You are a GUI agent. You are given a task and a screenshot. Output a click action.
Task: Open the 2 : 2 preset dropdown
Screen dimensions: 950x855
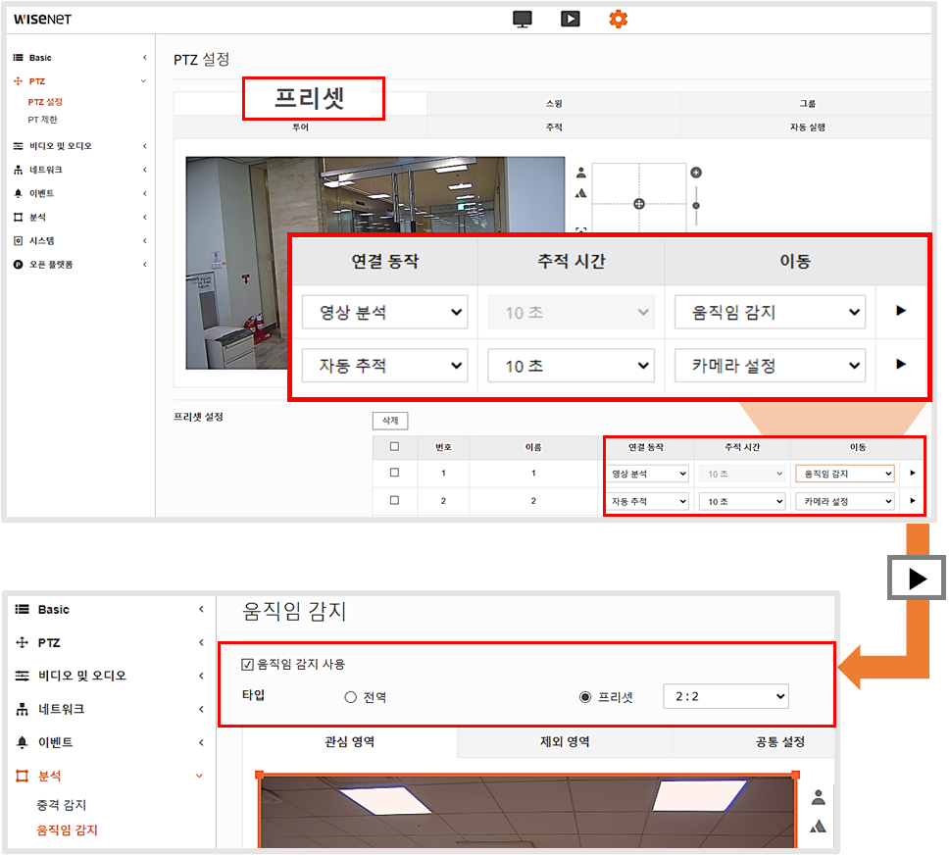pos(725,696)
